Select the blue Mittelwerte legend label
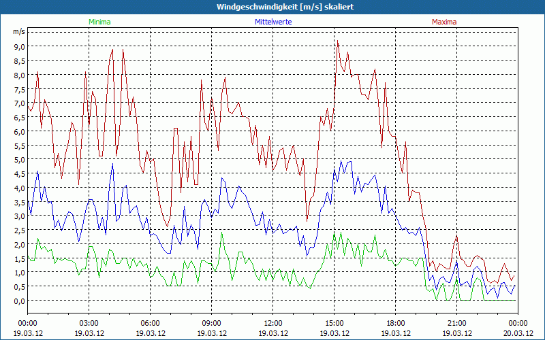The width and height of the screenshot is (545, 340). coord(272,22)
